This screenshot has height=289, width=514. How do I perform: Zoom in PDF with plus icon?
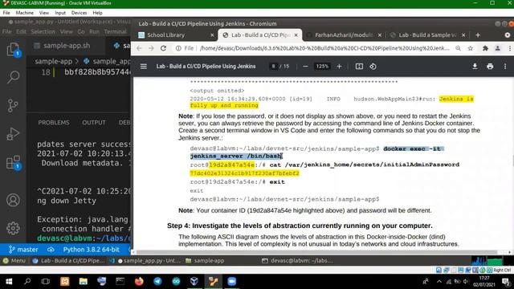(339, 66)
